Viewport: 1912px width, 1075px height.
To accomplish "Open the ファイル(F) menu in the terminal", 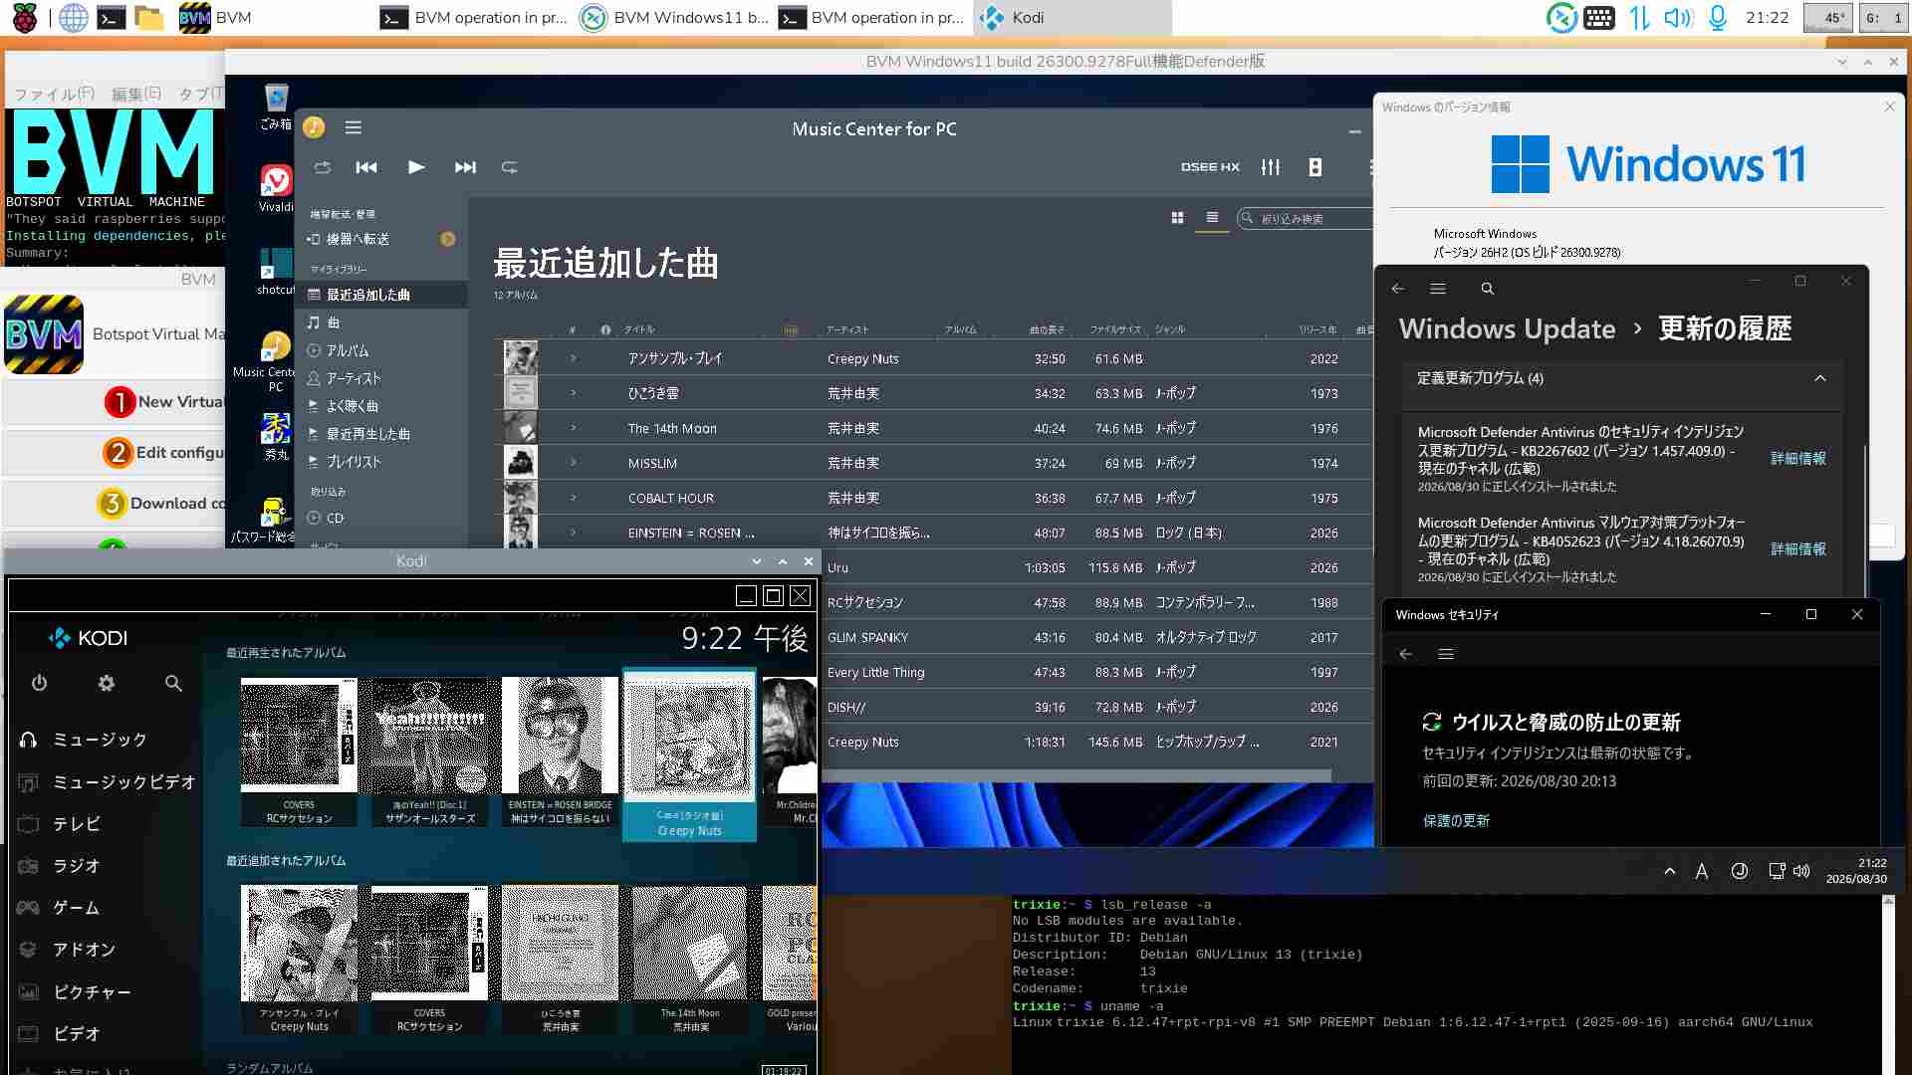I will [54, 94].
